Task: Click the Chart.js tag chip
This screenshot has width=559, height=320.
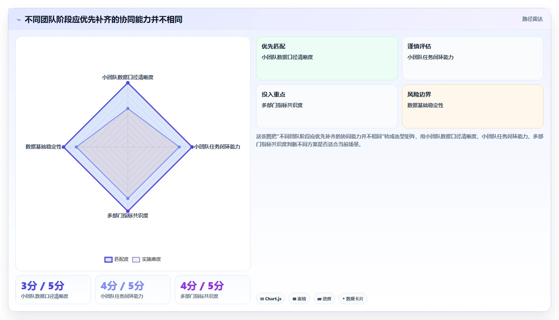Action: [x=271, y=299]
